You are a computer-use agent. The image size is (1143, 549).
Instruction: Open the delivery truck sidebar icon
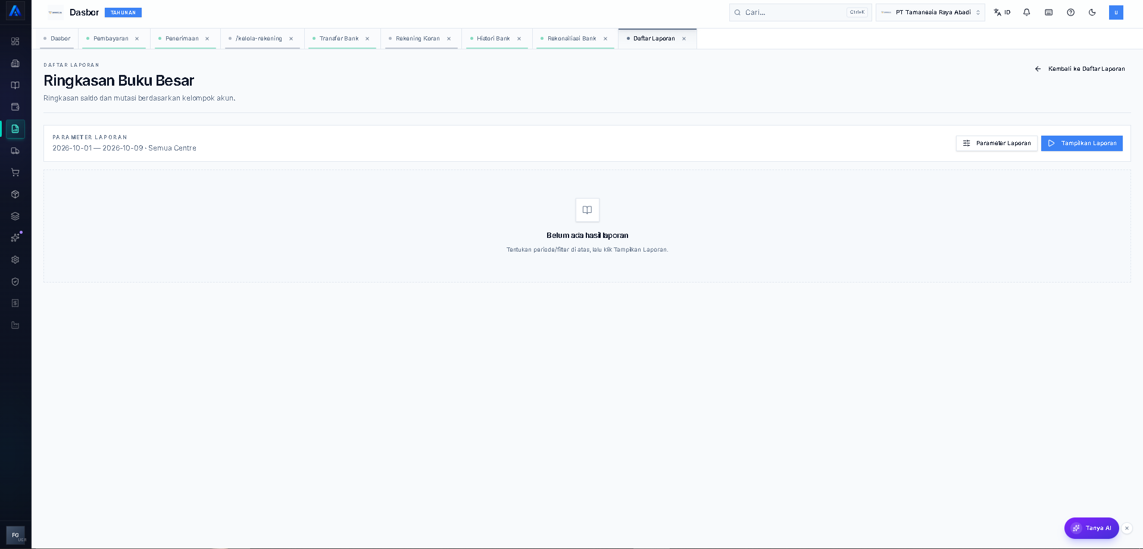[15, 150]
